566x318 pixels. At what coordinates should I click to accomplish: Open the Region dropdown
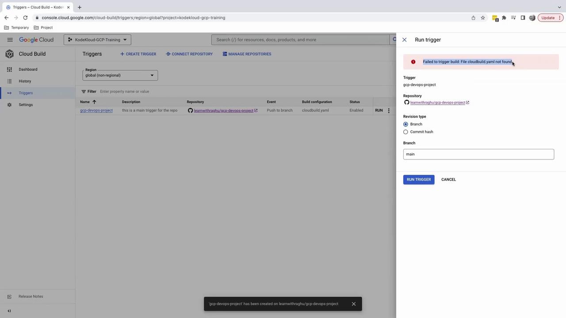point(120,75)
